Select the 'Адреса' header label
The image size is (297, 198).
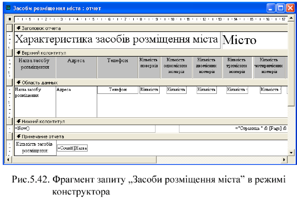click(x=76, y=67)
